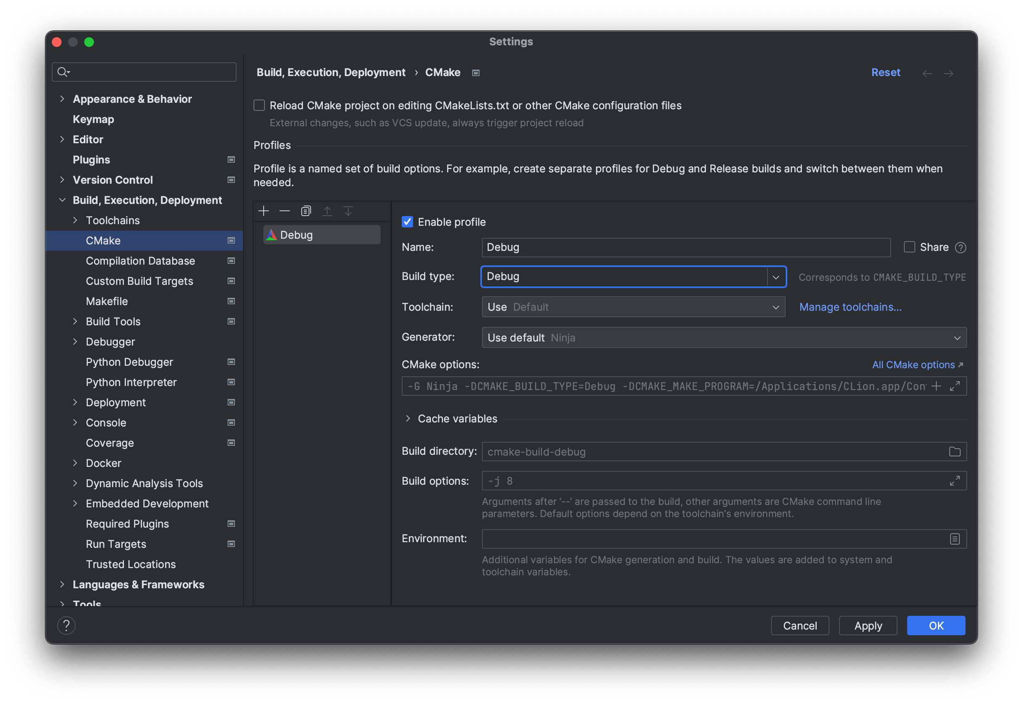Select Compilation Database in the sidebar

[141, 261]
